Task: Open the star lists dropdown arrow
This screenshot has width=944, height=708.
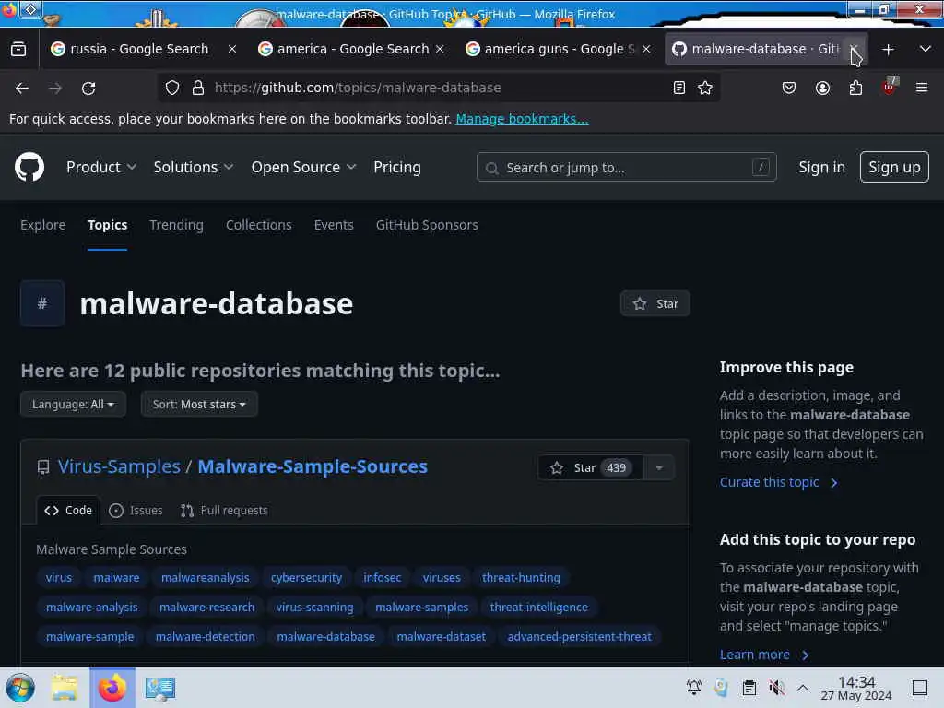Action: [x=659, y=467]
